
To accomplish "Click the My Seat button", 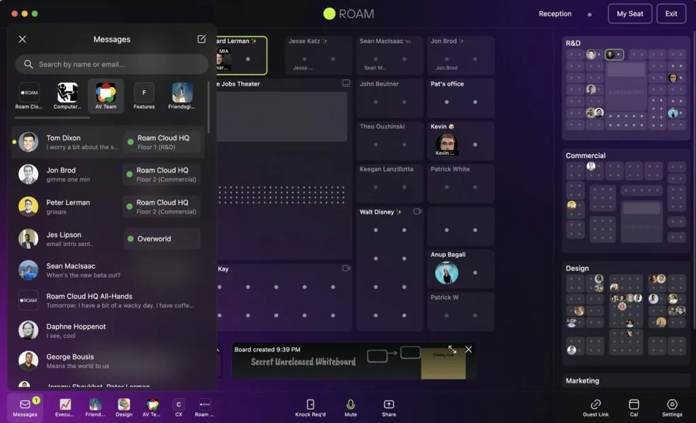I will coord(630,14).
